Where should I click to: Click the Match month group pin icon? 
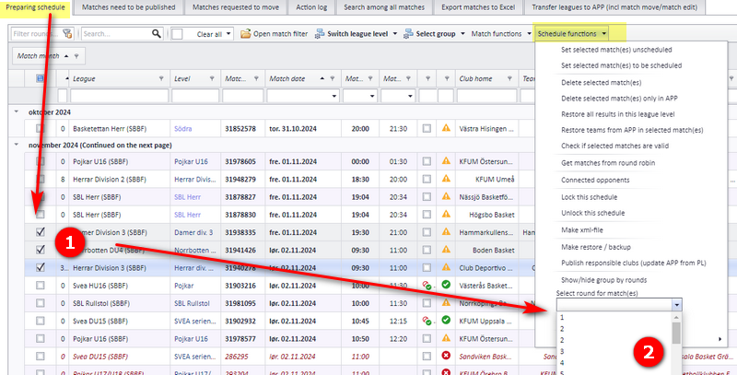pyautogui.click(x=76, y=56)
